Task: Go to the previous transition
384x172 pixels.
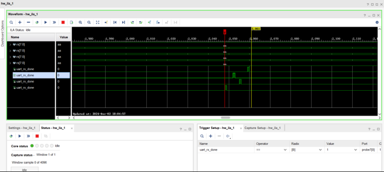Action: [132, 22]
